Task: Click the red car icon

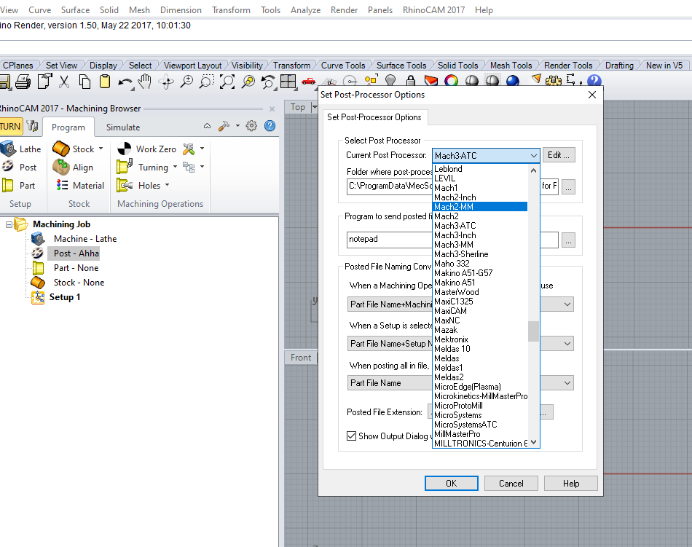Action: [309, 81]
